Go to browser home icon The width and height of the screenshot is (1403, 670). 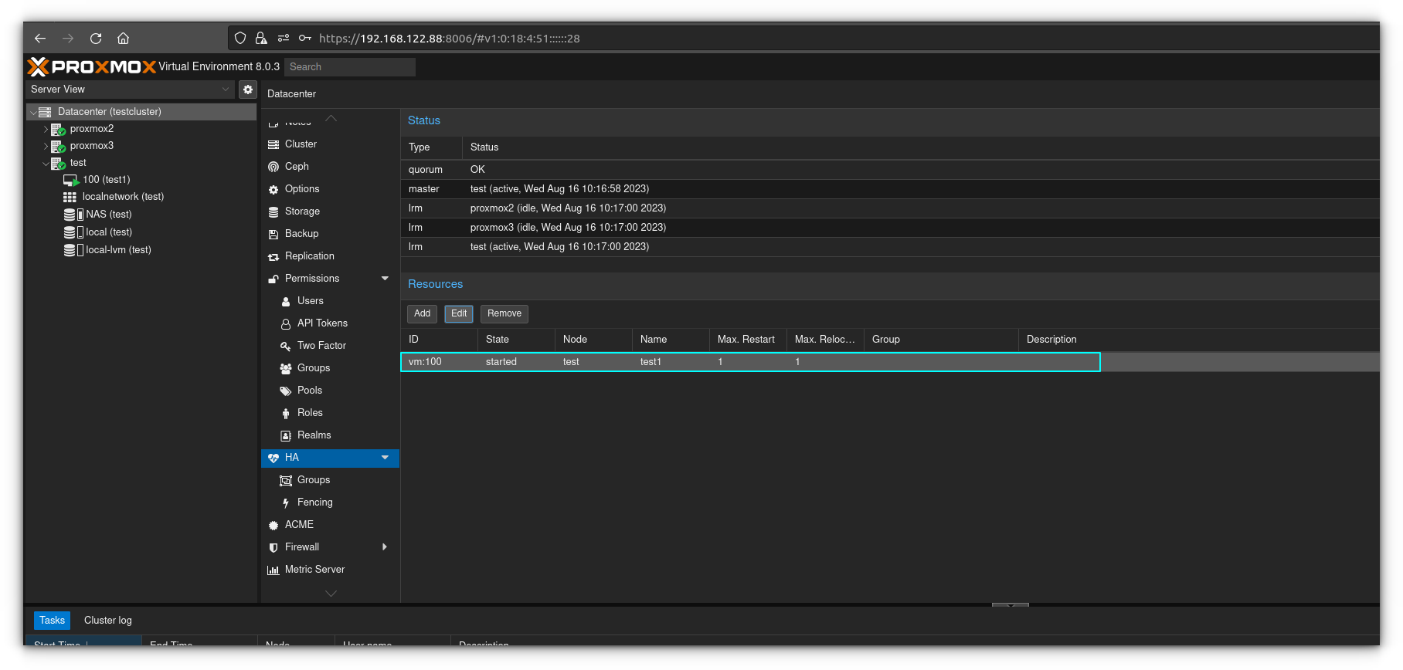click(x=123, y=38)
